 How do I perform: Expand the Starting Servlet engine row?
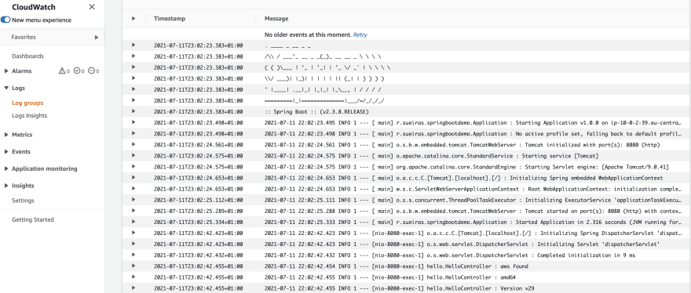point(133,167)
